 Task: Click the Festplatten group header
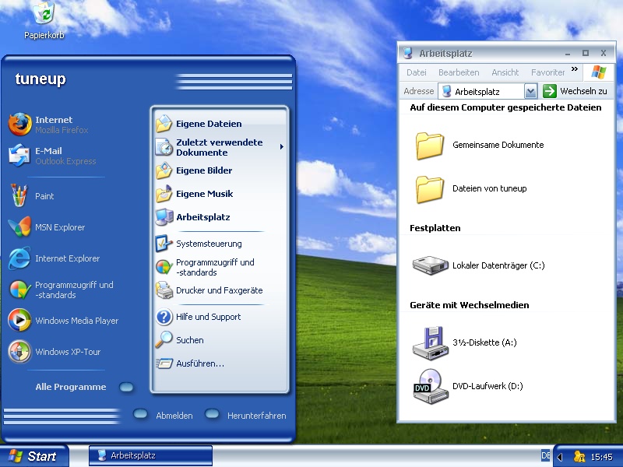tap(435, 228)
